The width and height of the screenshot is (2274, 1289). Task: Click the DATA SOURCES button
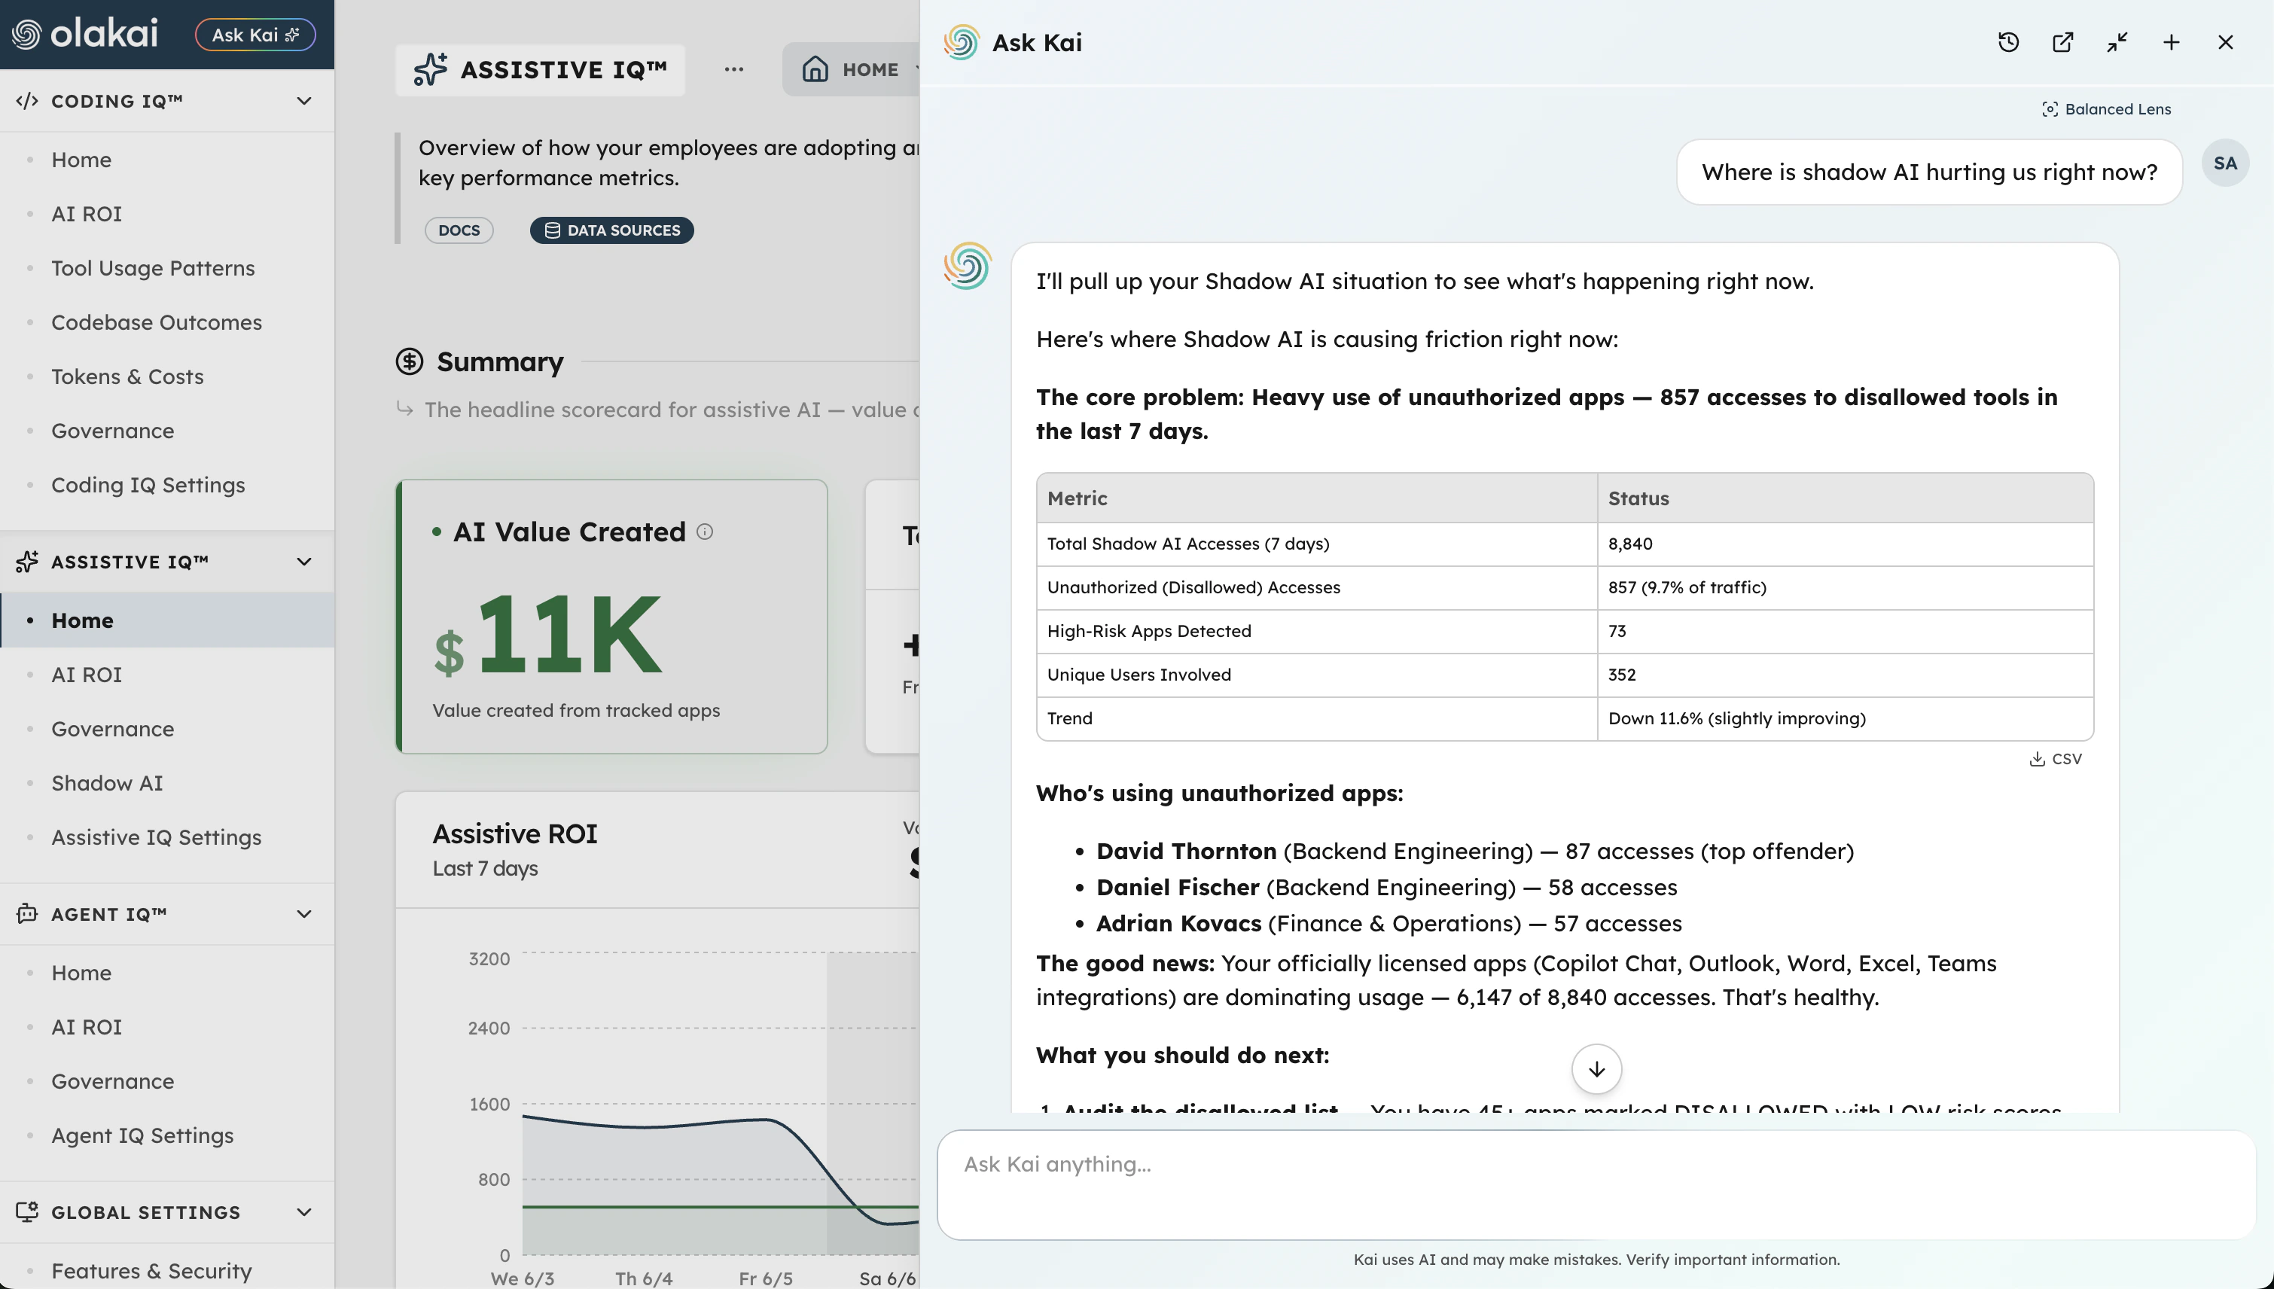(x=611, y=230)
